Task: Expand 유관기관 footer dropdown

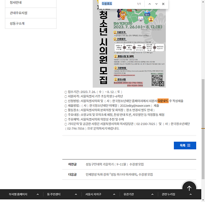Action: click(x=139, y=194)
